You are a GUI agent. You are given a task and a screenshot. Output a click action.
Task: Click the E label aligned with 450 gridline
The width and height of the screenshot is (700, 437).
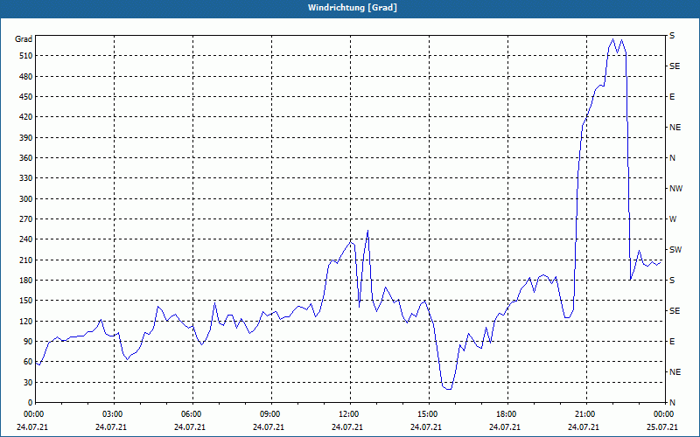672,97
